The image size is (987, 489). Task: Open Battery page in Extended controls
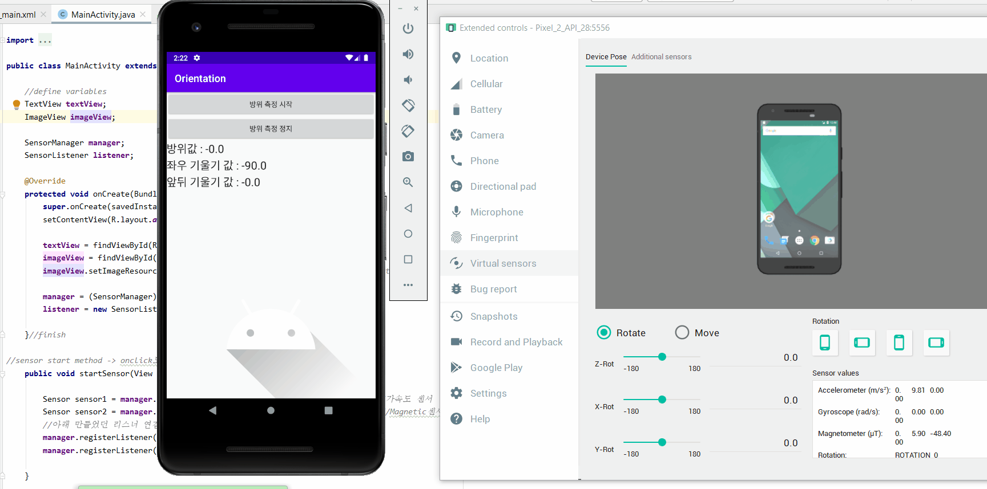pyautogui.click(x=509, y=109)
